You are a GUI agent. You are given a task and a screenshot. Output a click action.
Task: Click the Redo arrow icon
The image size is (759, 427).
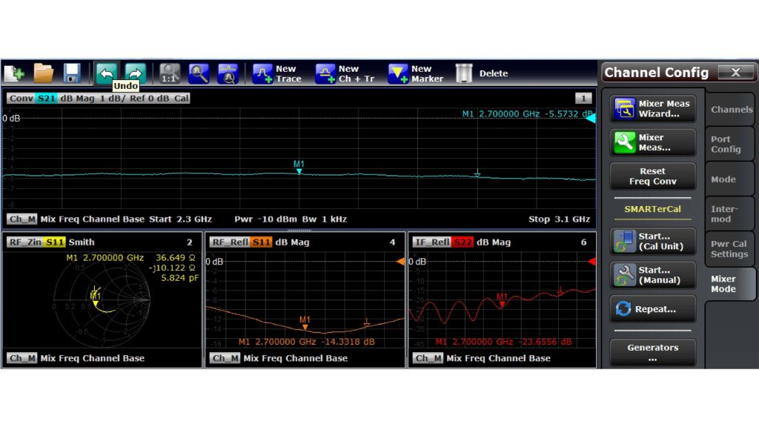pyautogui.click(x=134, y=73)
